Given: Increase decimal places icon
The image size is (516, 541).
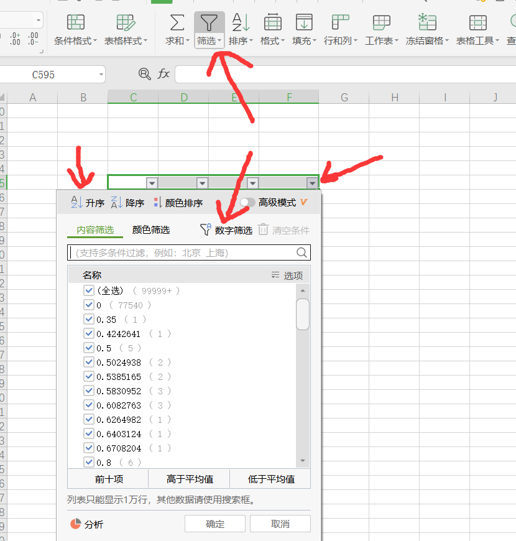Looking at the screenshot, I should [x=15, y=39].
